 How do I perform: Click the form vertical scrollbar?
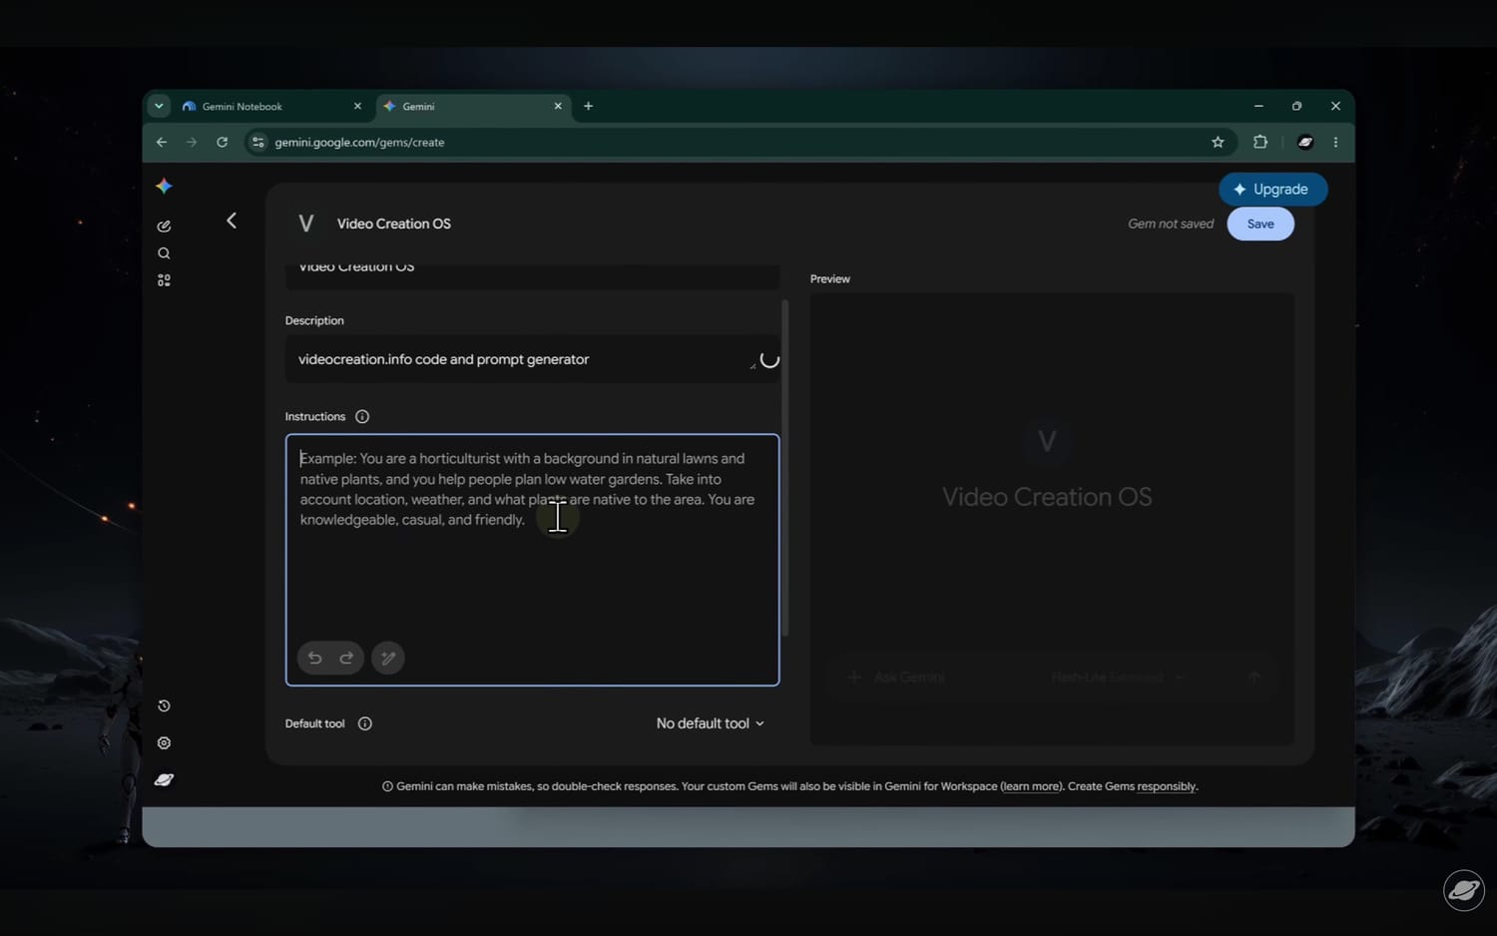pyautogui.click(x=785, y=467)
